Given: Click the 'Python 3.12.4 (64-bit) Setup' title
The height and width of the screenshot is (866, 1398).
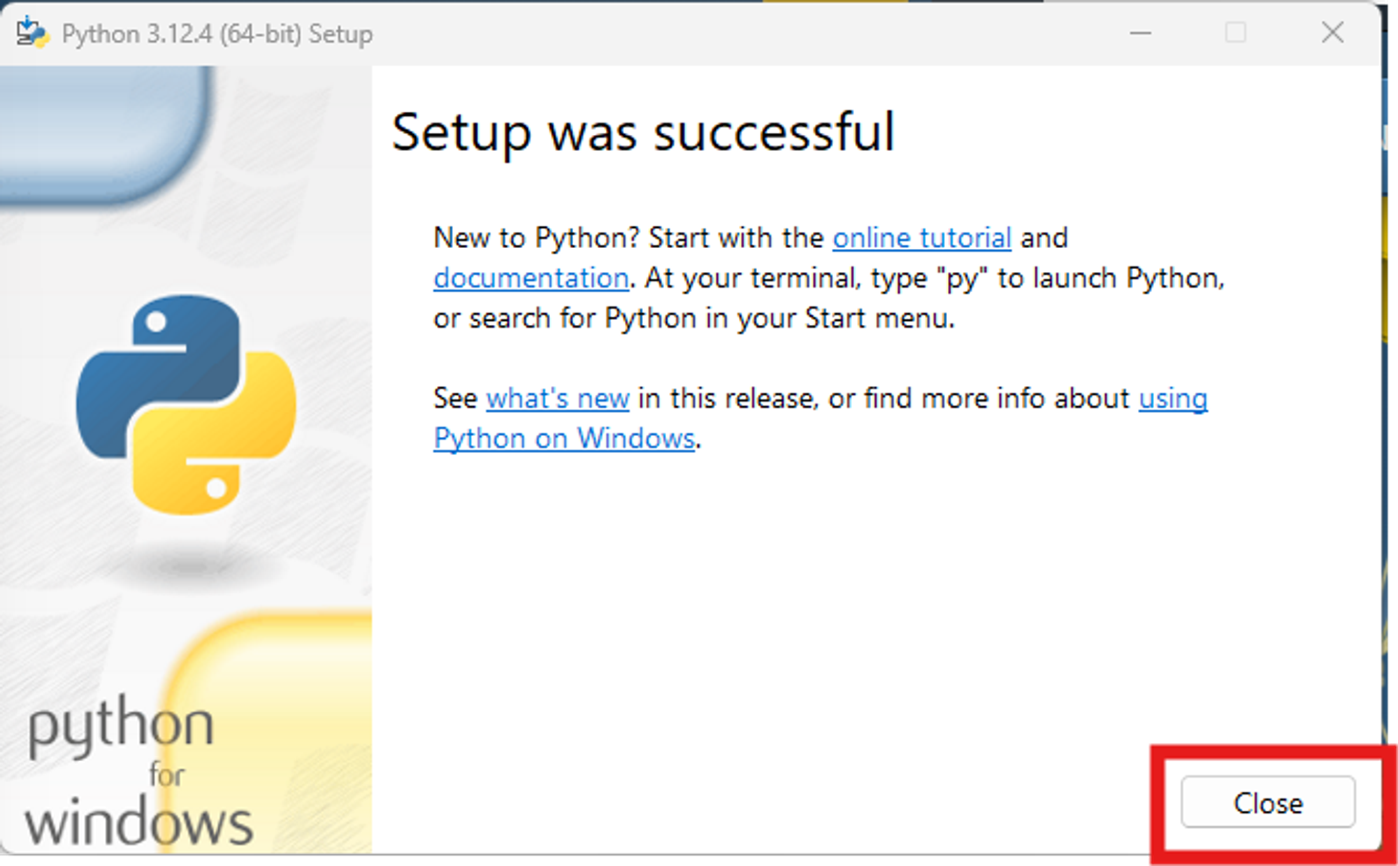Looking at the screenshot, I should pos(217,34).
